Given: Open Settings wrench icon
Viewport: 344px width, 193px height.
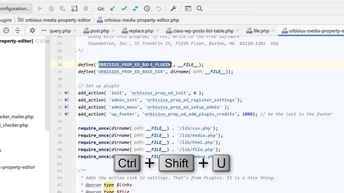Looking at the screenshot, I should [x=173, y=9].
